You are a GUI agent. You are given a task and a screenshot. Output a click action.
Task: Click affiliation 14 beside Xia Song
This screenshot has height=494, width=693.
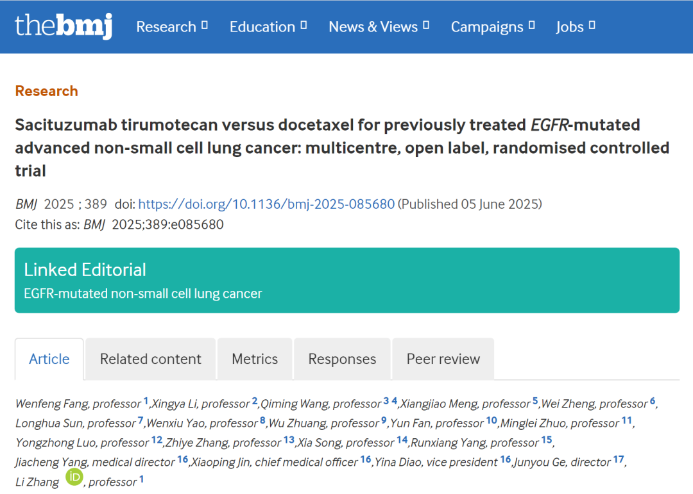coord(402,440)
